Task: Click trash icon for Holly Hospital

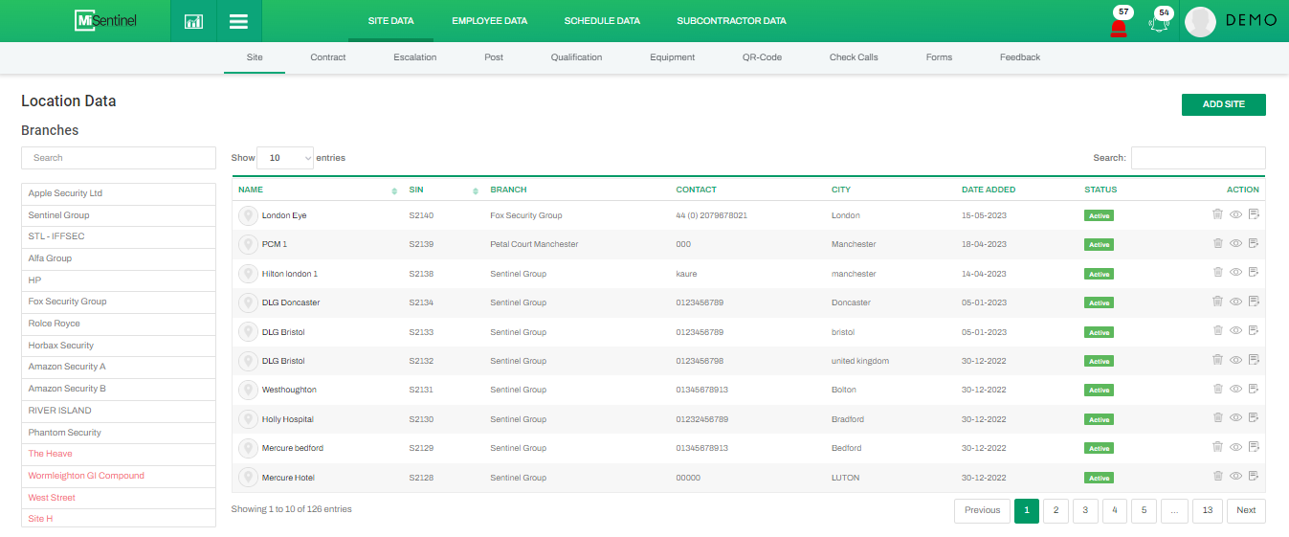Action: [1217, 418]
